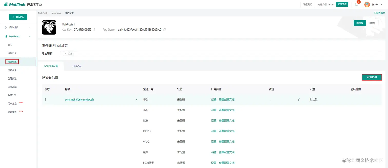
Task: View config docs for 魅族
Action: click(x=227, y=121)
